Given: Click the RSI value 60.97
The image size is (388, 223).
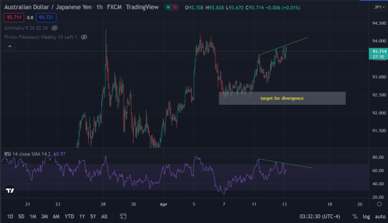Looking at the screenshot, I should pos(60,154).
